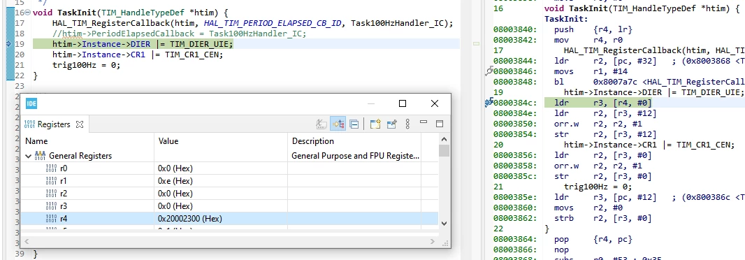Image resolution: width=745 pixels, height=260 pixels.
Task: Select register r0 row icon
Action: click(51, 168)
